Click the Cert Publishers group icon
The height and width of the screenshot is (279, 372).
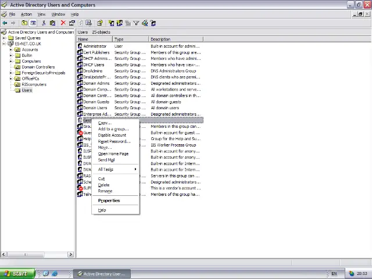pyautogui.click(x=80, y=52)
